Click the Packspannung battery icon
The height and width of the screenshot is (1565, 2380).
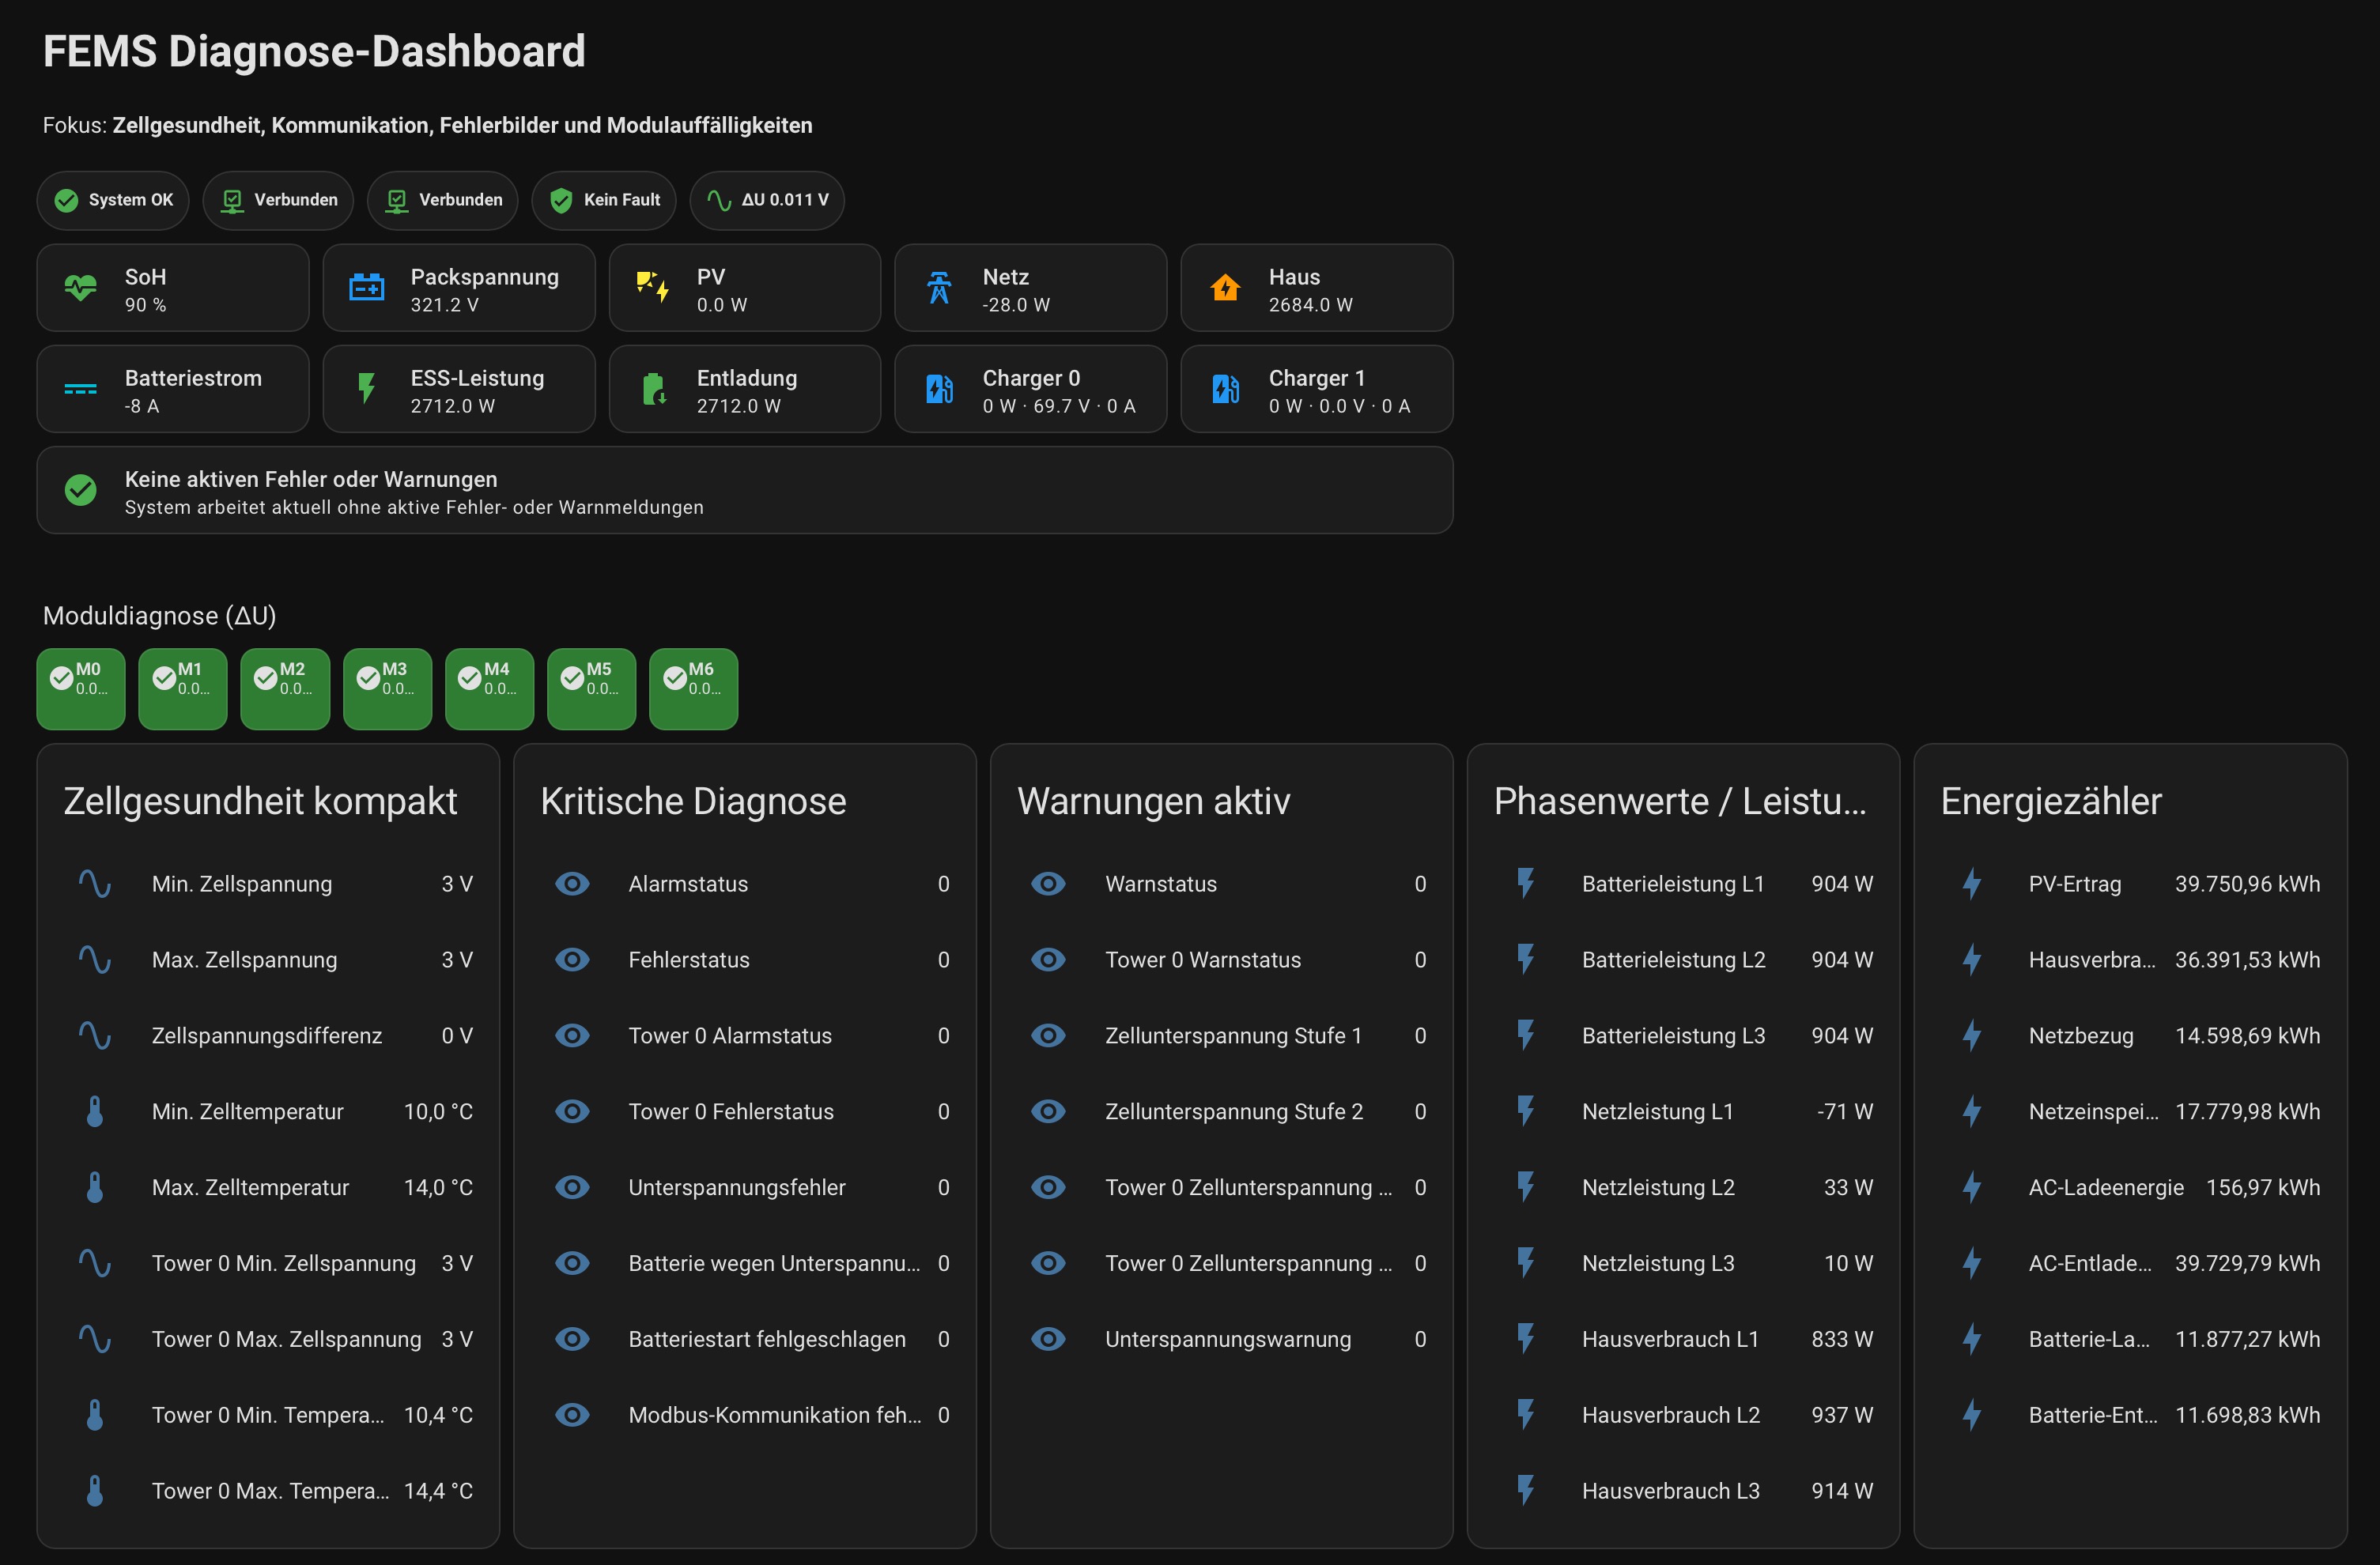(x=366, y=288)
